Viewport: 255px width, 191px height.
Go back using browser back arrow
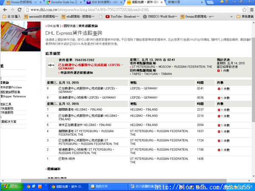click(x=5, y=10)
